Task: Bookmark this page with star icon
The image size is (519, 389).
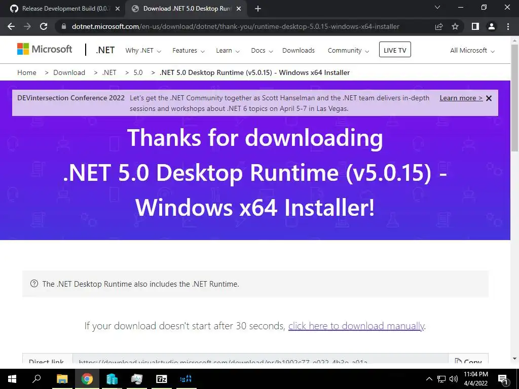Action: pos(455,26)
